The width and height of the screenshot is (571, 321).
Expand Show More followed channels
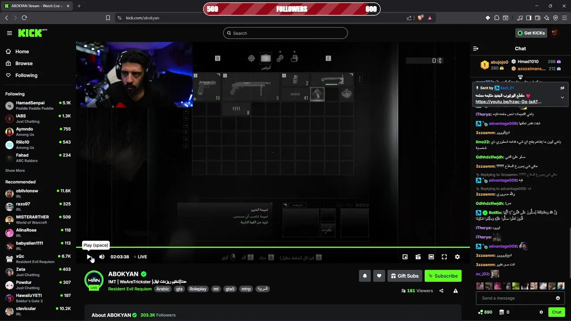pos(15,170)
